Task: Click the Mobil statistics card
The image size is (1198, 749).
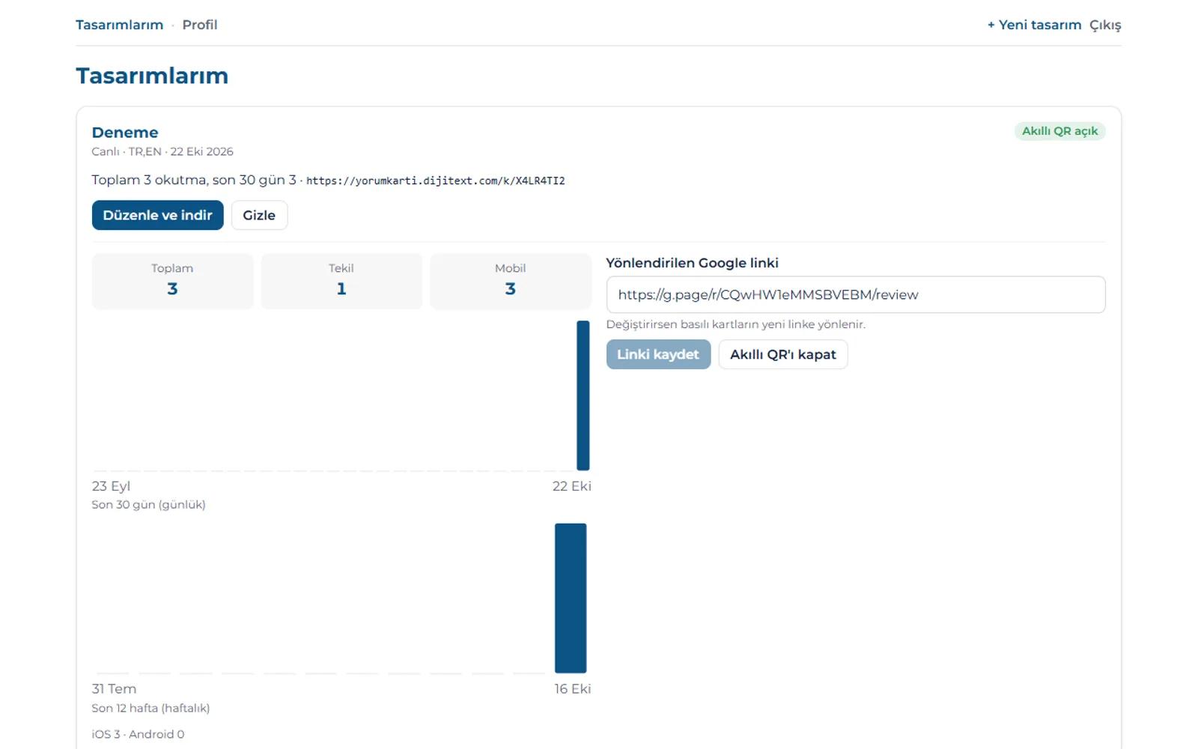Action: pyautogui.click(x=511, y=281)
